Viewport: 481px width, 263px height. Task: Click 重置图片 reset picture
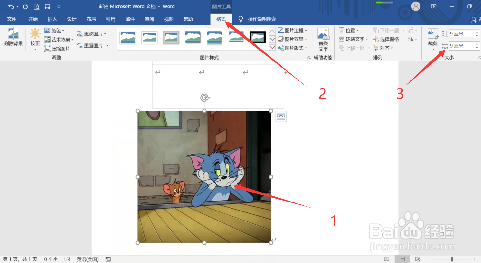point(90,46)
